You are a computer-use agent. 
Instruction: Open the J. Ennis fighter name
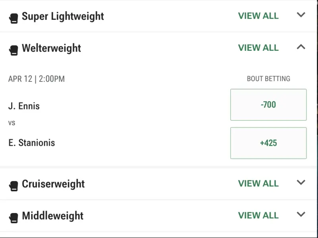(x=24, y=106)
